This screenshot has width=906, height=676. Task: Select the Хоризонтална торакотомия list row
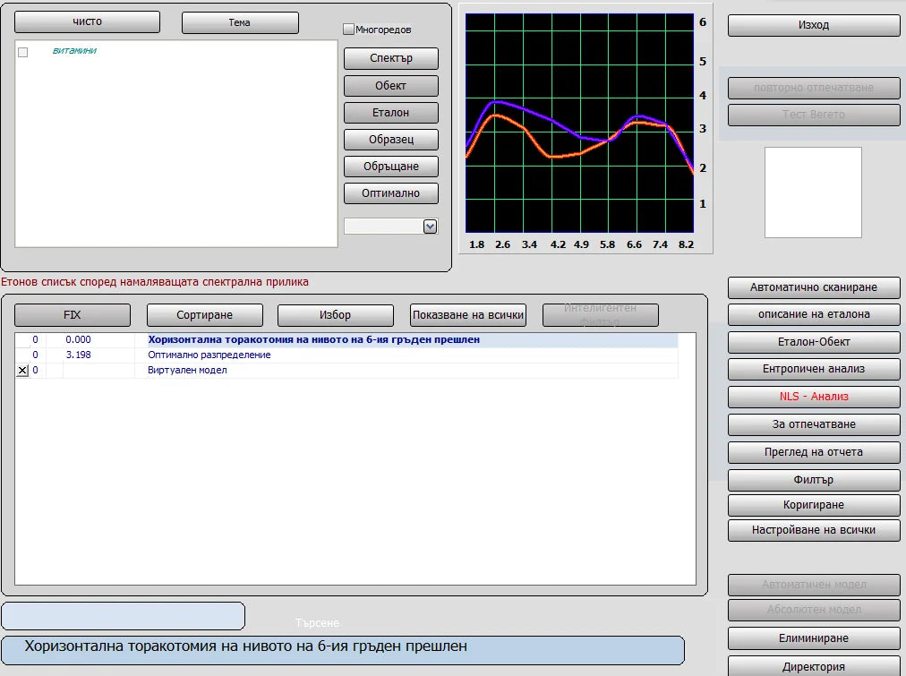tap(313, 340)
